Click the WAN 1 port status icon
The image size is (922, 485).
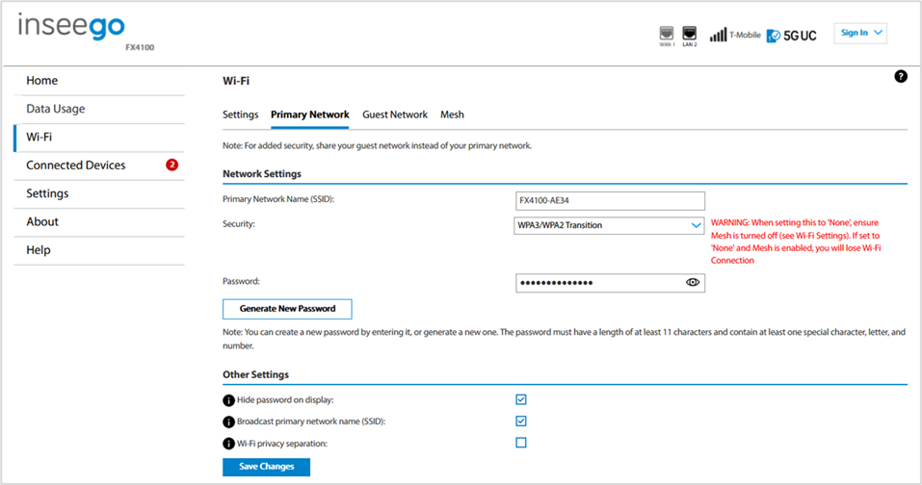[667, 34]
